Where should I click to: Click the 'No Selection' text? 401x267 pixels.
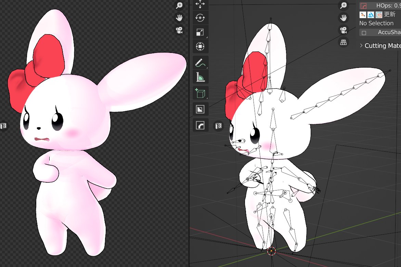[x=376, y=23]
